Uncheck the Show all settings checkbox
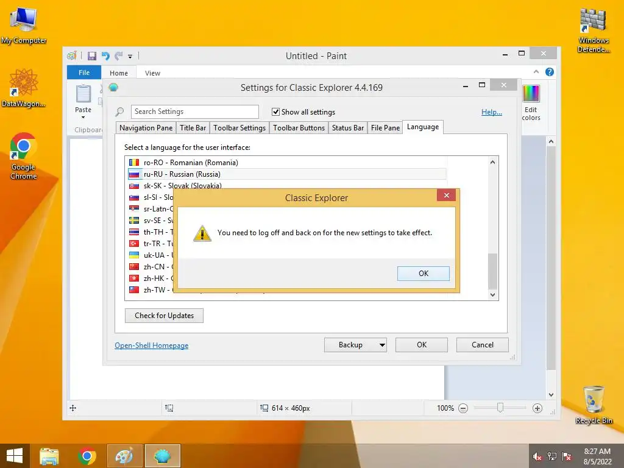The width and height of the screenshot is (624, 468). pyautogui.click(x=275, y=112)
